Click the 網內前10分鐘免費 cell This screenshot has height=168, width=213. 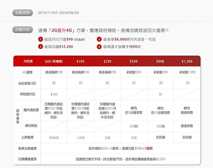tap(160, 110)
